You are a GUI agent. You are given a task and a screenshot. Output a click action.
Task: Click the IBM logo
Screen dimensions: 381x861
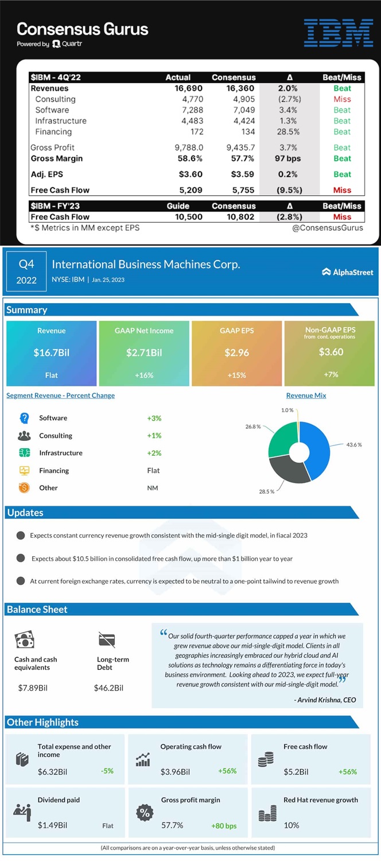coord(339,32)
